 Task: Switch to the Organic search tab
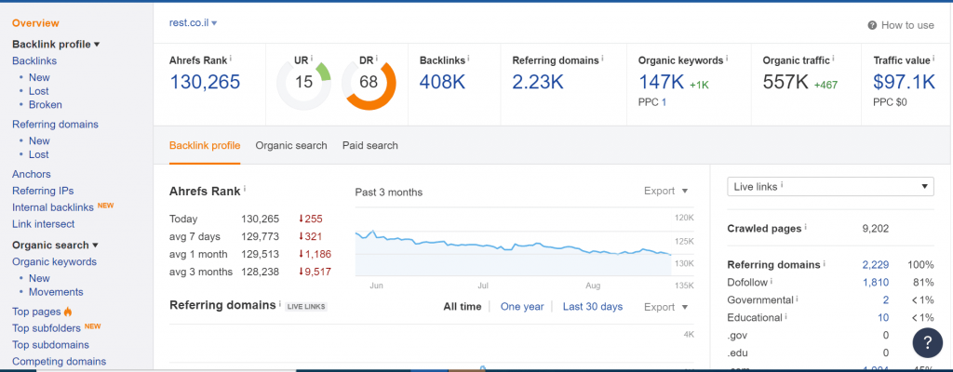[291, 145]
